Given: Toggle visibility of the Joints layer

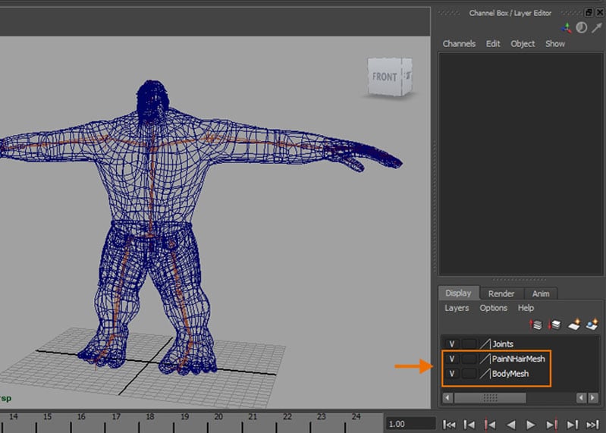Looking at the screenshot, I should click(452, 344).
